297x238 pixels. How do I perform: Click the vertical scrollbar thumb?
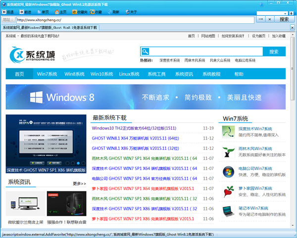point(293,69)
